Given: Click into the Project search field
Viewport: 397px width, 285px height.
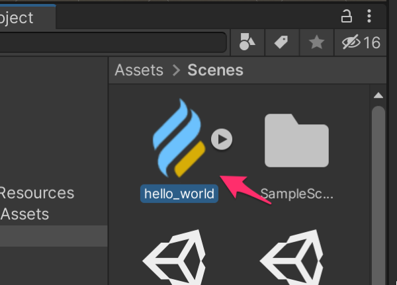Looking at the screenshot, I should [x=112, y=43].
